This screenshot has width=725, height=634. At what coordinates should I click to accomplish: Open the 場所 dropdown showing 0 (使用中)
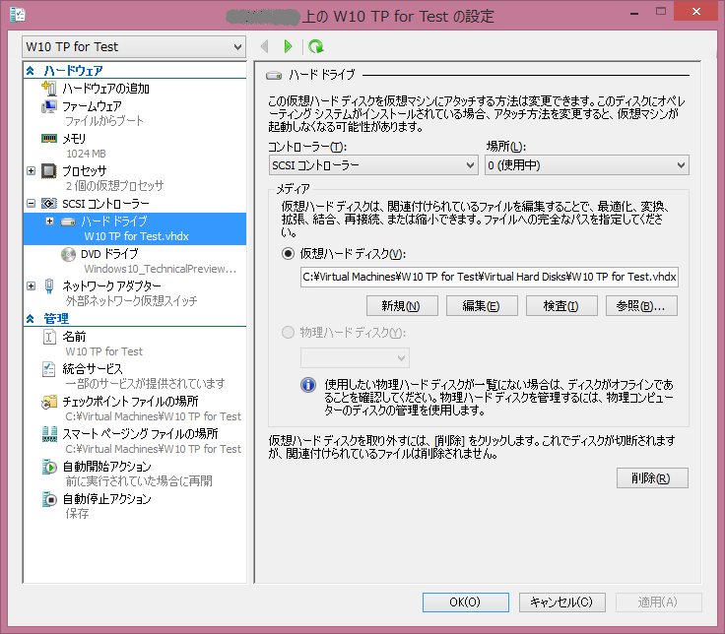[x=586, y=165]
